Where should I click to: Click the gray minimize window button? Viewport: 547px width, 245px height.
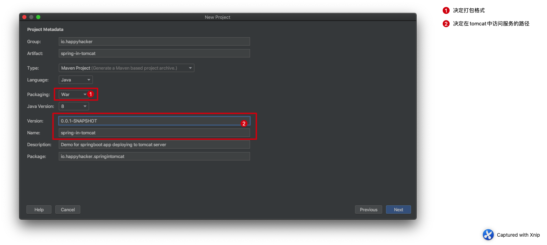pos(31,17)
